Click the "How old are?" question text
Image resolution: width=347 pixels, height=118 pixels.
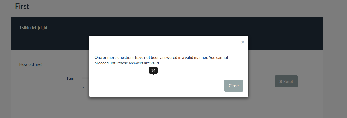tap(31, 64)
